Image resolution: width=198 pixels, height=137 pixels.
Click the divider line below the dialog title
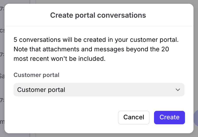click(99, 26)
